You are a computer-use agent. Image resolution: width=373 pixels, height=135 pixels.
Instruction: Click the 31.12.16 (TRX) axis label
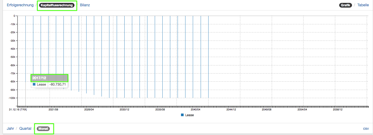click(x=18, y=110)
